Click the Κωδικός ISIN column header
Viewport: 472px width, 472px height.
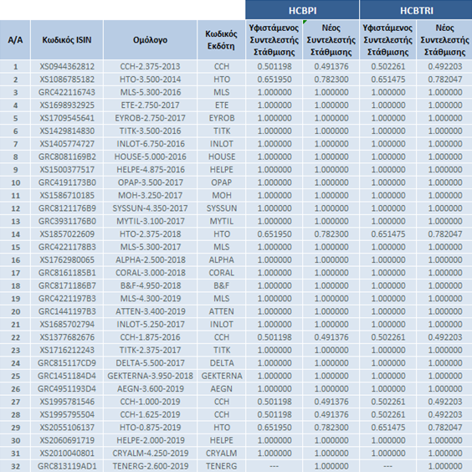[x=67, y=39]
